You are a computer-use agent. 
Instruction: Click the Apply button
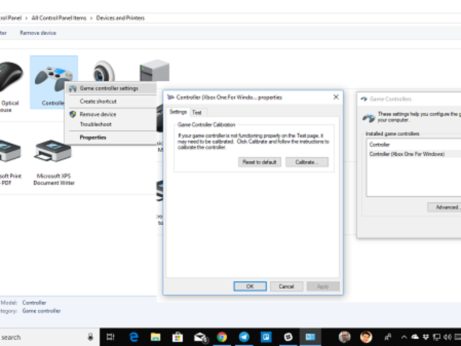pyautogui.click(x=323, y=286)
